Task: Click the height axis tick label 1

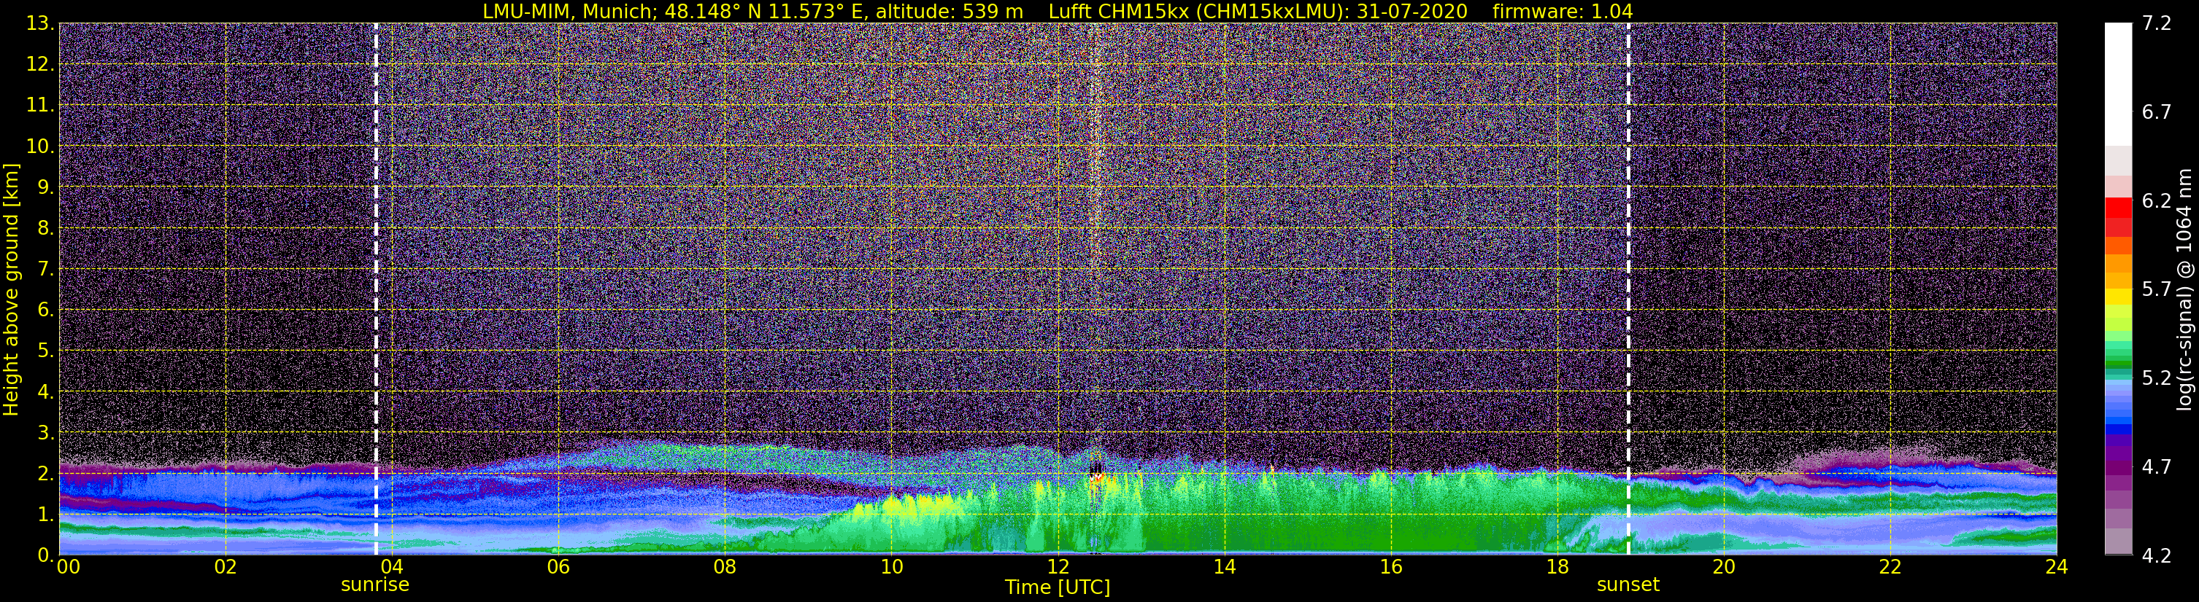Action: pyautogui.click(x=46, y=514)
